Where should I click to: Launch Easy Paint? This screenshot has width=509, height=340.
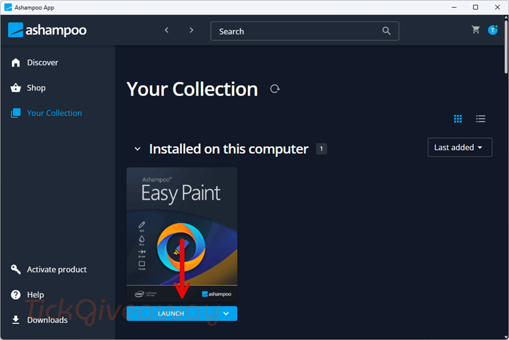pyautogui.click(x=171, y=314)
